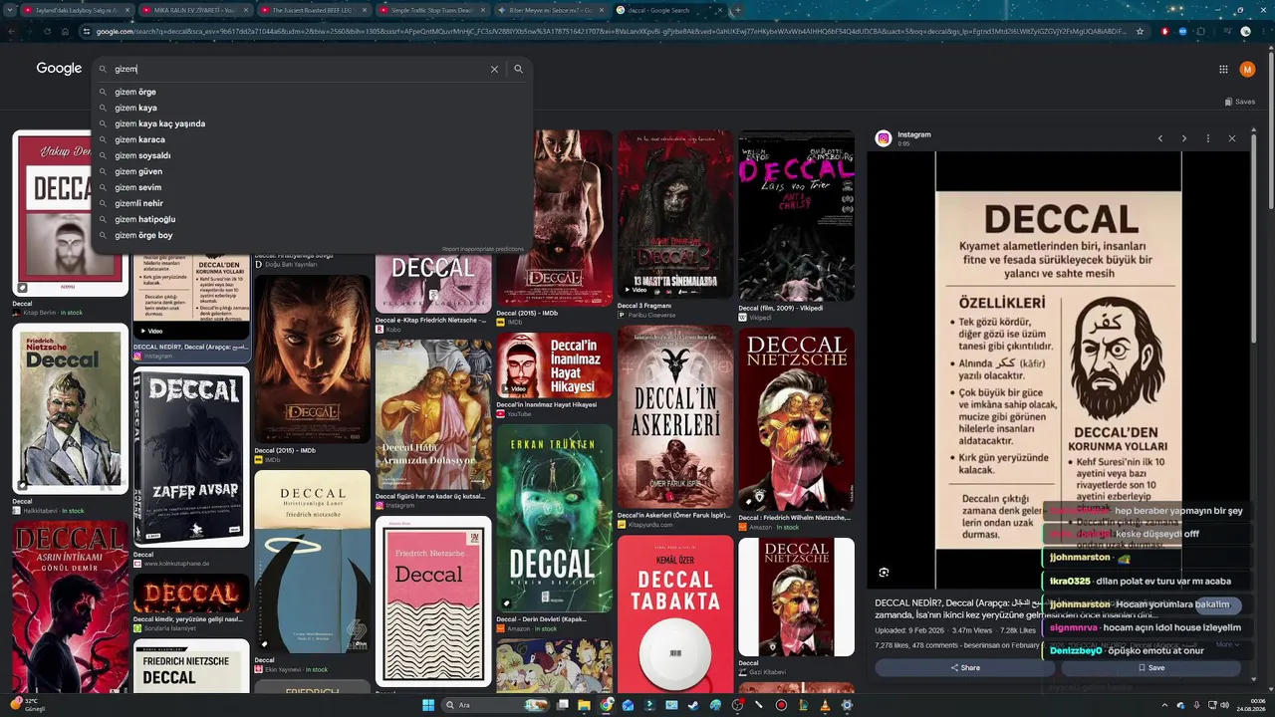
Task: Open Settings gear on taskbar
Action: [847, 705]
